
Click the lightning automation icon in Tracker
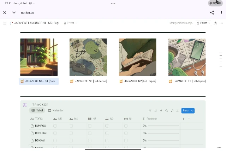click(x=161, y=111)
